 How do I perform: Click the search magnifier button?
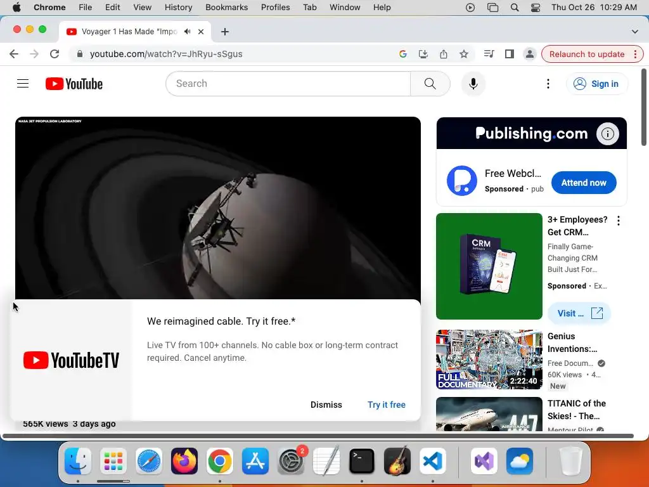pos(430,84)
